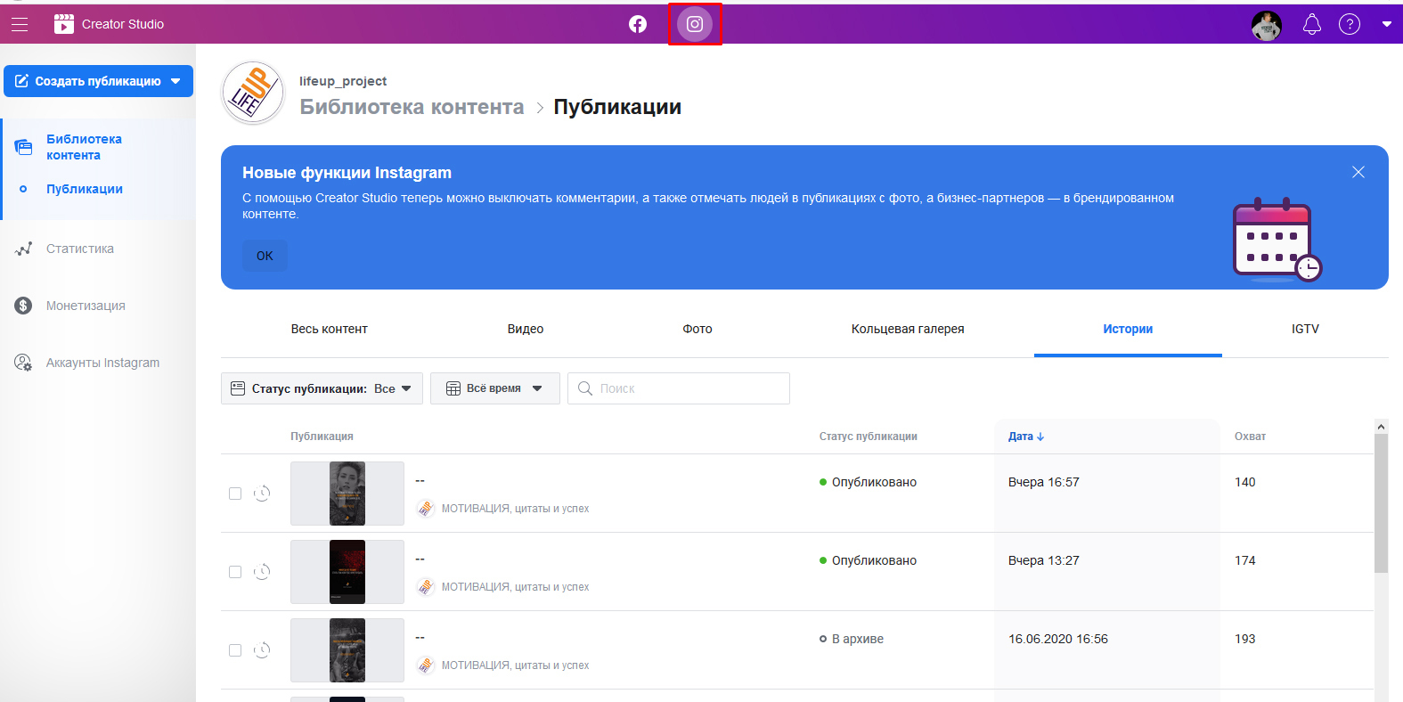Viewport: 1403px width, 702px height.
Task: Click Охват column header
Action: [x=1250, y=437]
